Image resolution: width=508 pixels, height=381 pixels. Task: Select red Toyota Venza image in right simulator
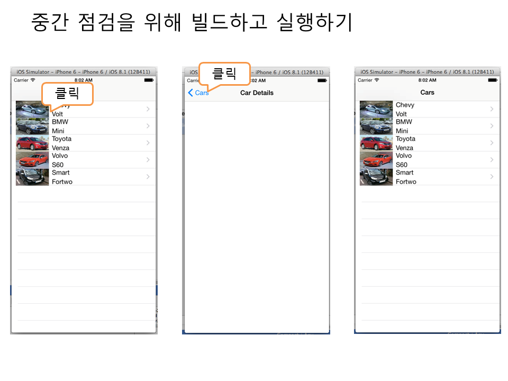coord(376,143)
